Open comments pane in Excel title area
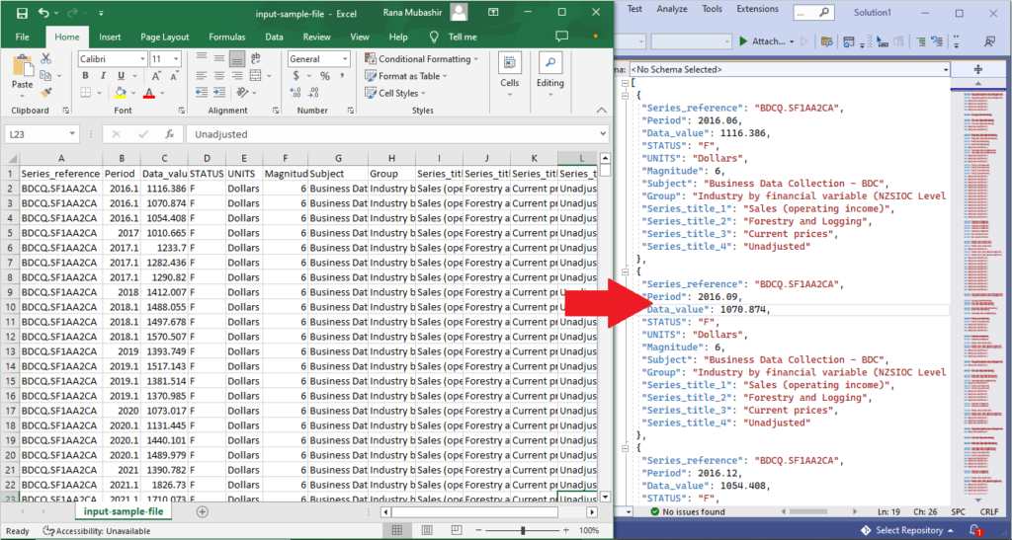This screenshot has height=540, width=1012. click(x=561, y=37)
